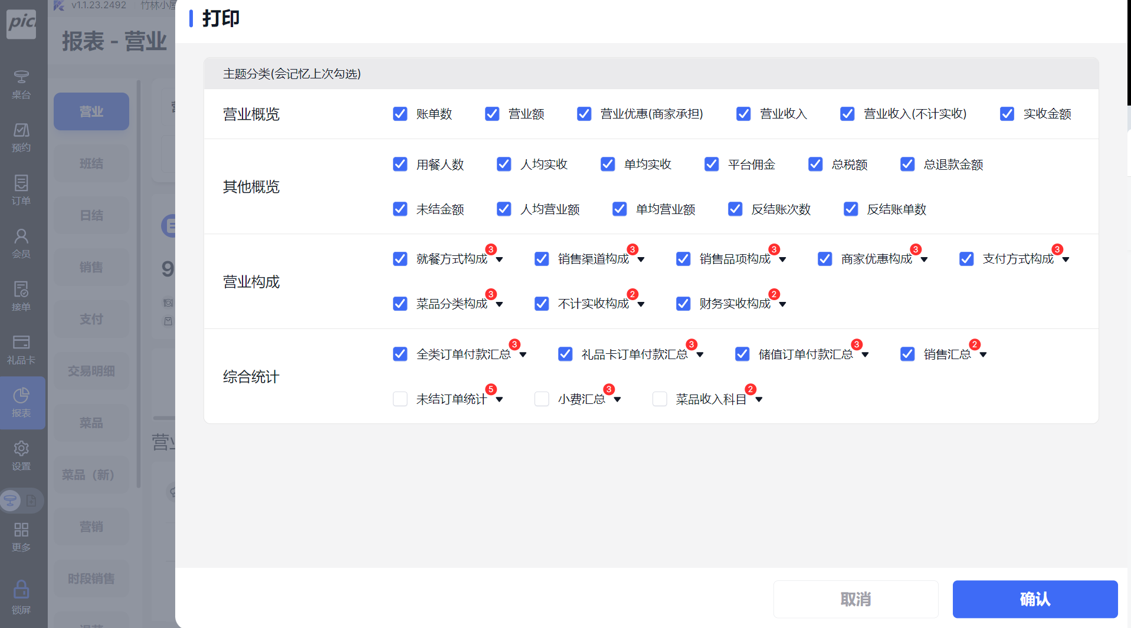The image size is (1131, 628).
Task: Expand the 菜品分类构成 dropdown arrow
Action: pos(500,304)
